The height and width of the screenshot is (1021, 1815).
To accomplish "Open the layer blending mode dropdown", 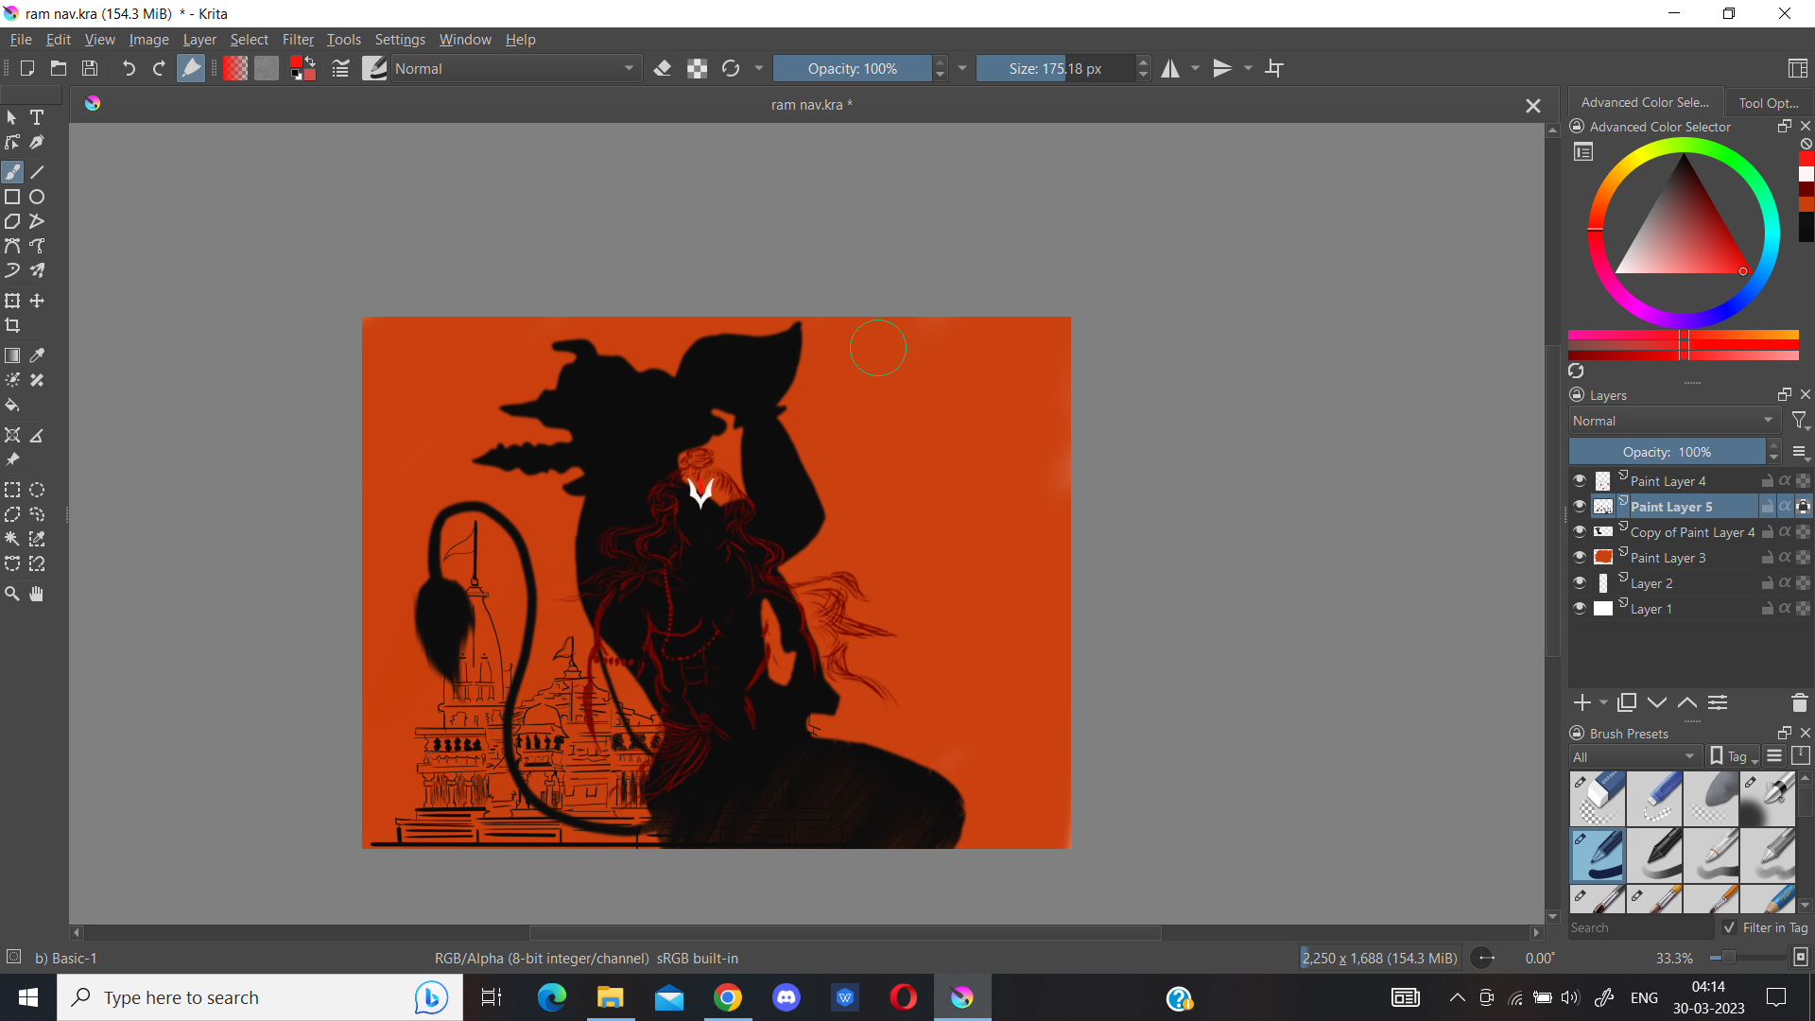I will 1672,421.
